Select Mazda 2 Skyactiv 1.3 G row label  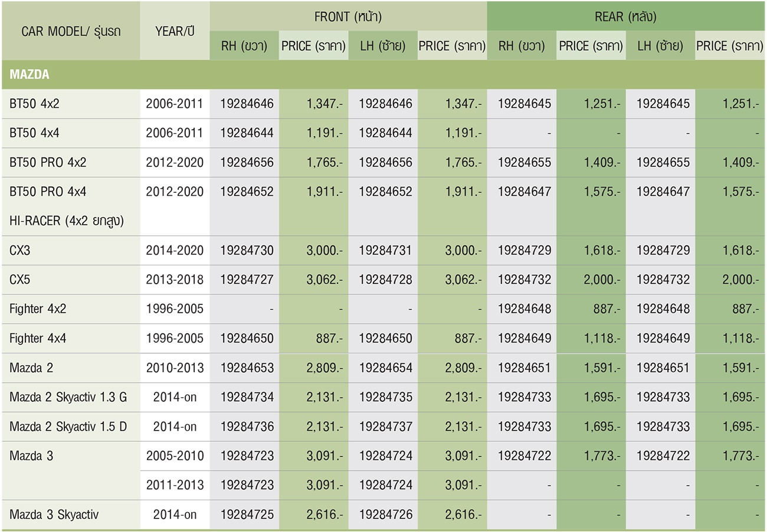(68, 398)
